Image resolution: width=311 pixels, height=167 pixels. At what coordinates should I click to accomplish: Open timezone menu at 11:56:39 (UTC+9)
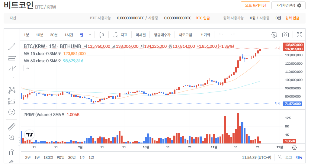pyautogui.click(x=256, y=157)
